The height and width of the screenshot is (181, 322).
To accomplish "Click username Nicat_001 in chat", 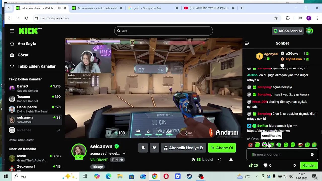I will (259, 102).
